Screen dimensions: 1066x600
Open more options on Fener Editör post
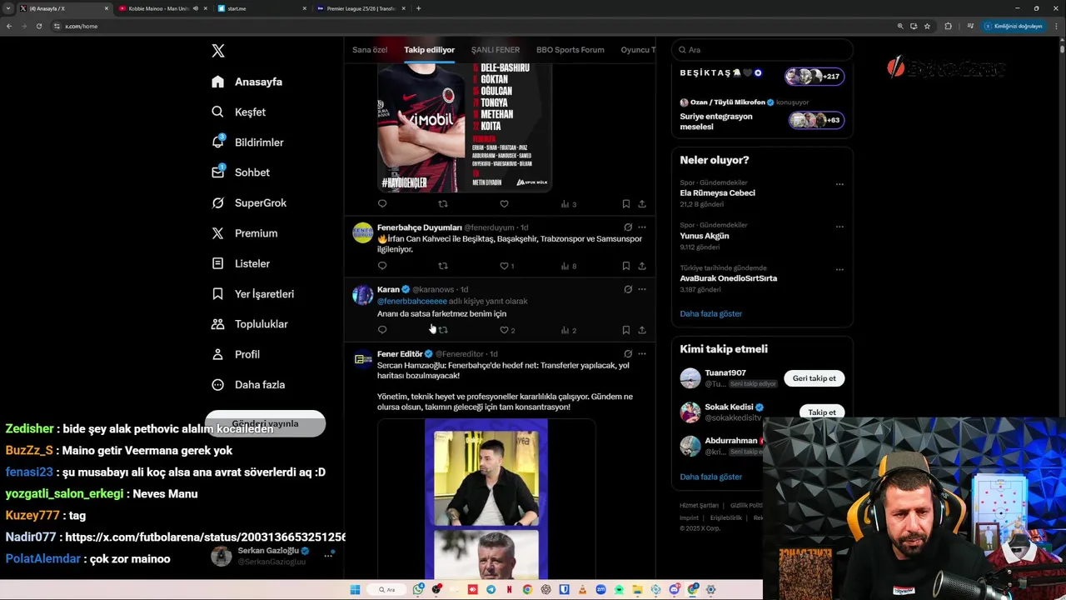(642, 353)
